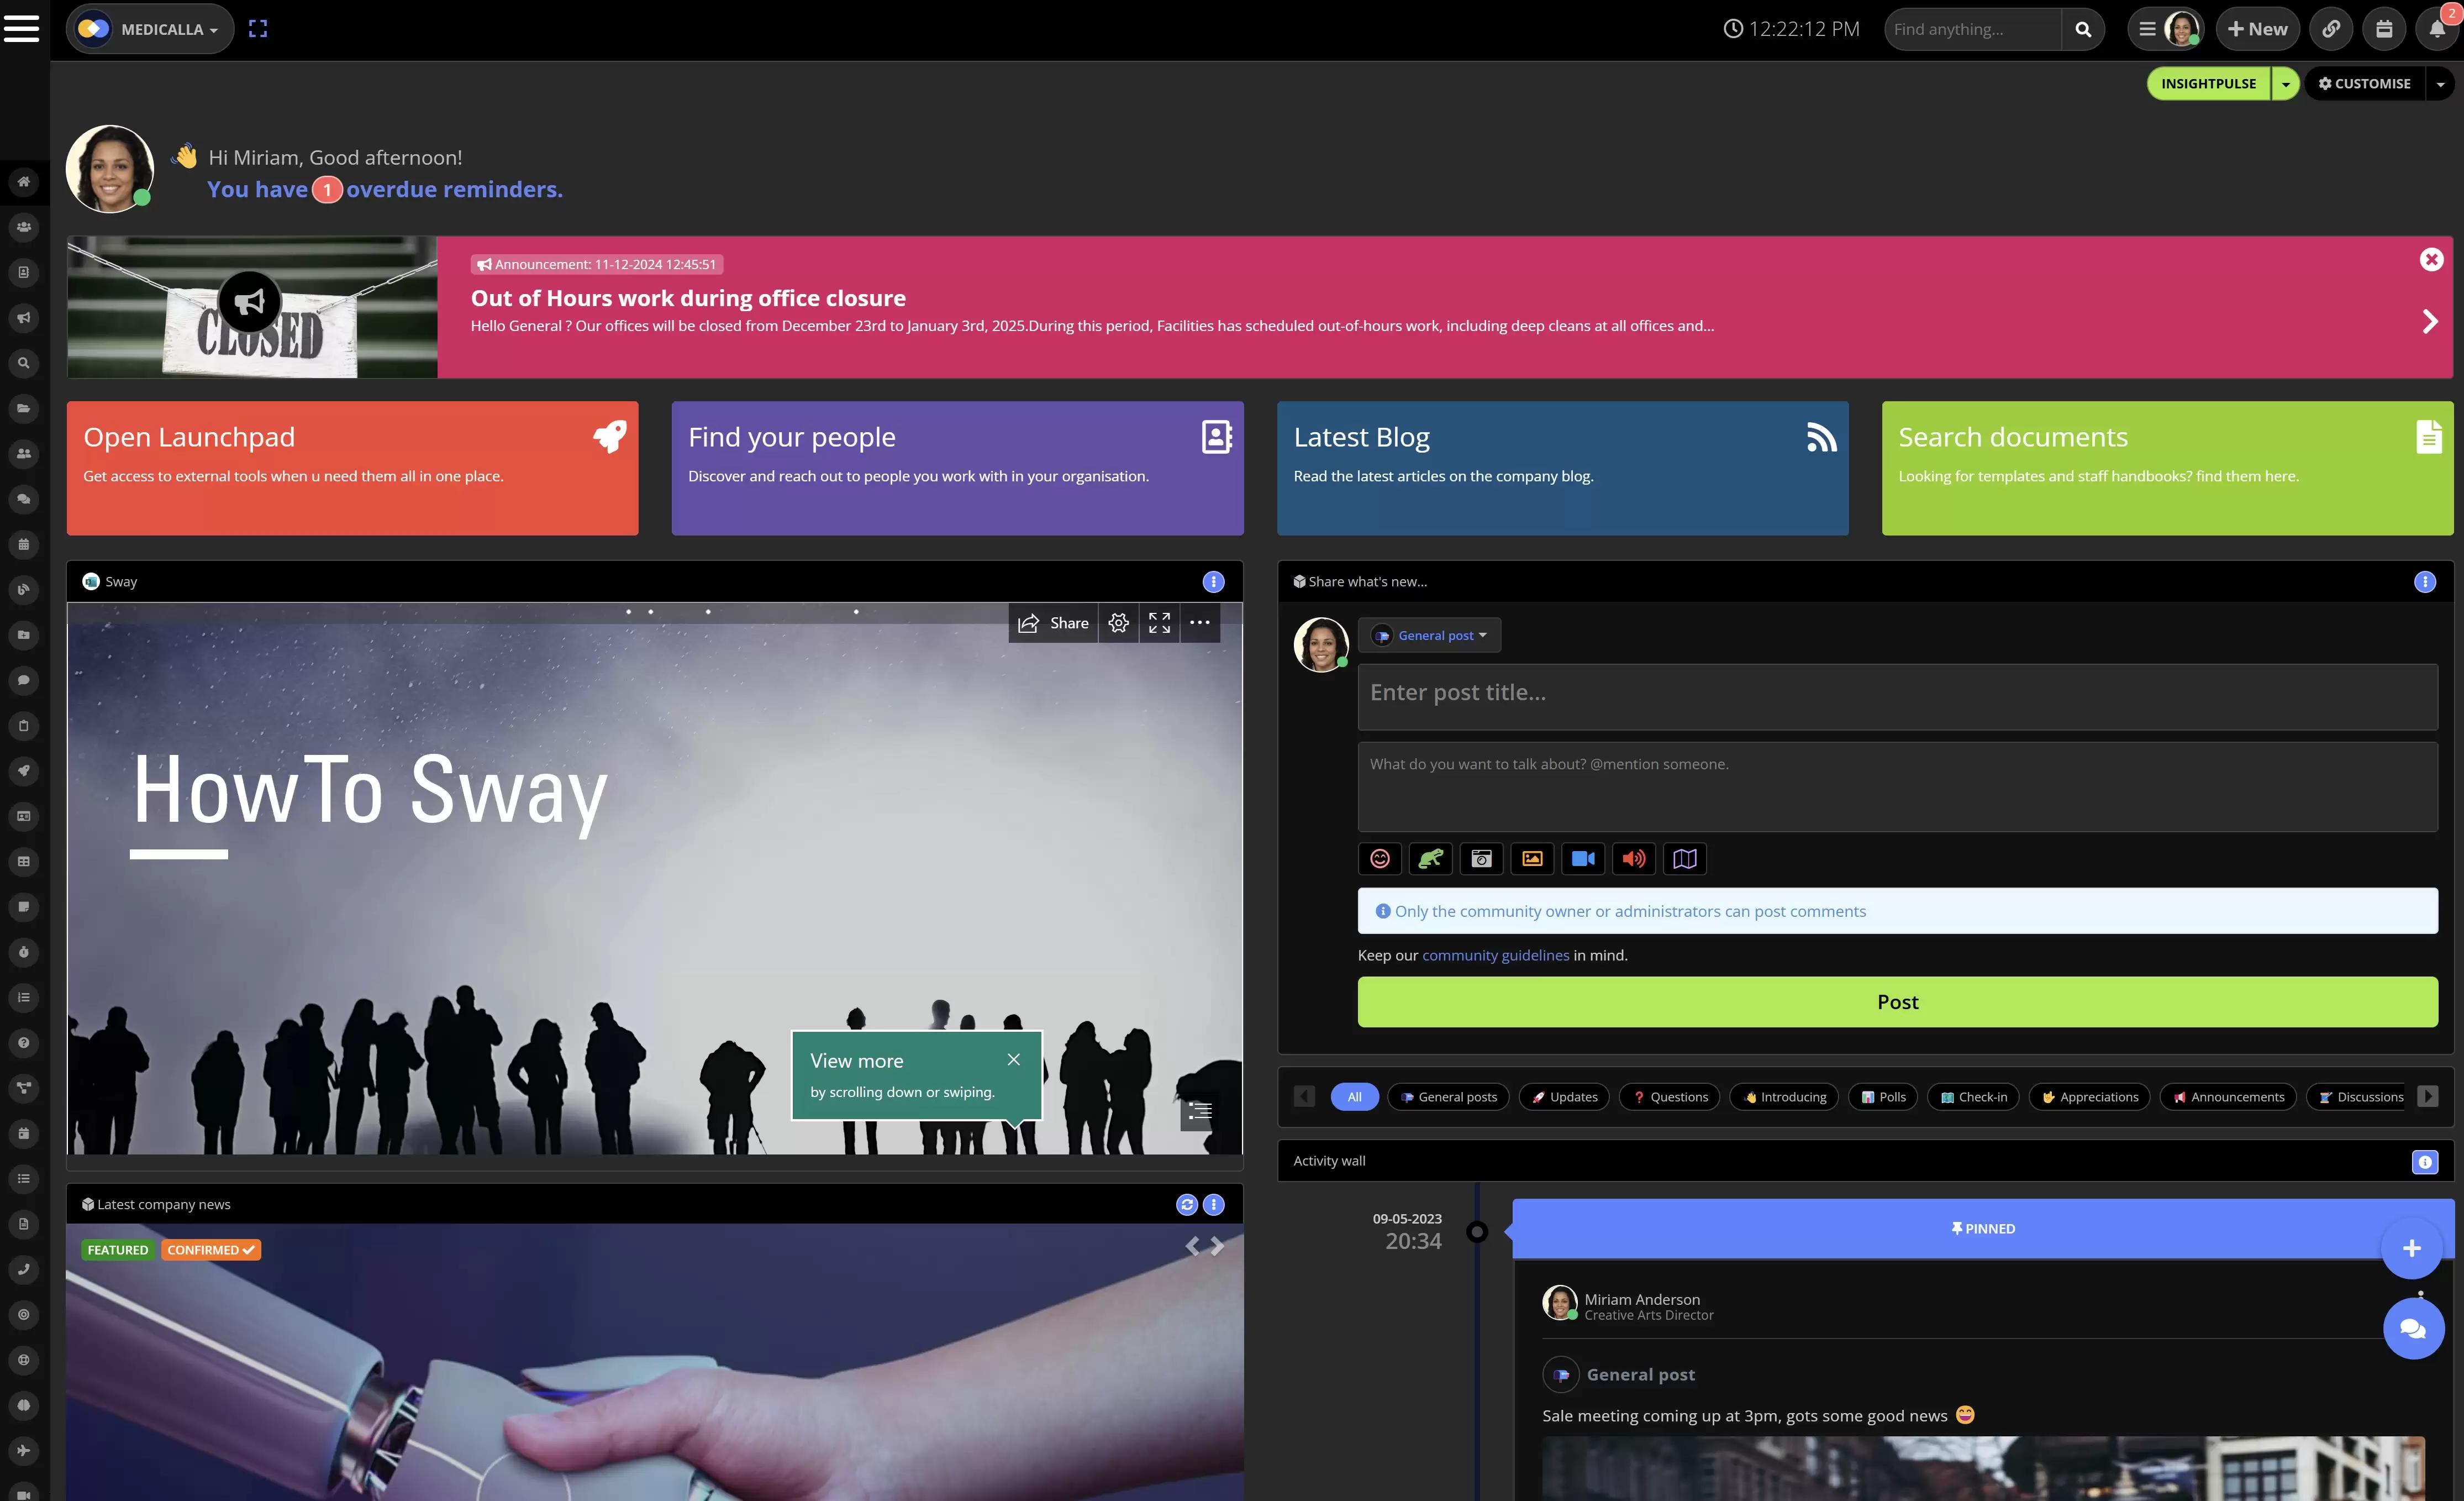Open the floating chat bubble button
This screenshot has width=2464, height=1501.
coord(2413,1329)
